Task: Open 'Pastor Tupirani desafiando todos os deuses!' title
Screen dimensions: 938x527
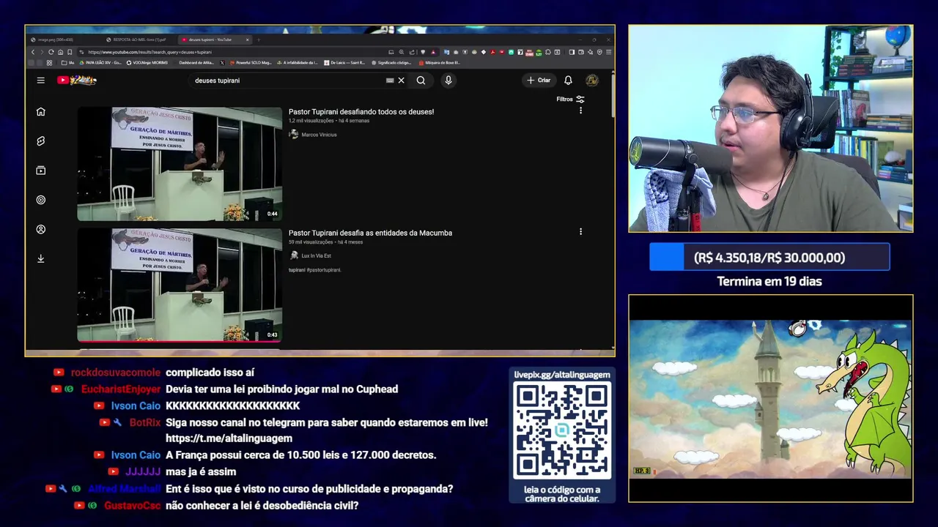Action: 361,112
